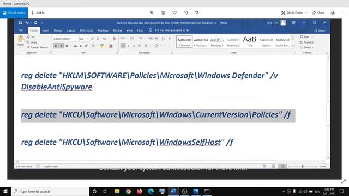Add photo to favorites with the heart icon

pos(174,13)
